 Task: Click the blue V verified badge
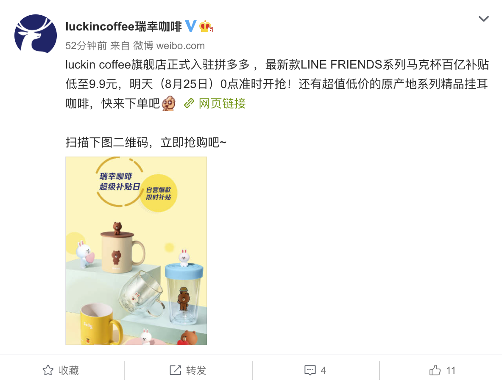tap(191, 26)
